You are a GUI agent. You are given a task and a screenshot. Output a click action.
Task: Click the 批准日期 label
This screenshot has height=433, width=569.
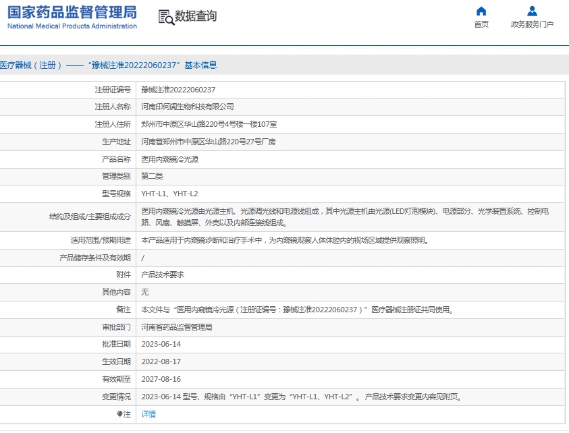point(117,344)
